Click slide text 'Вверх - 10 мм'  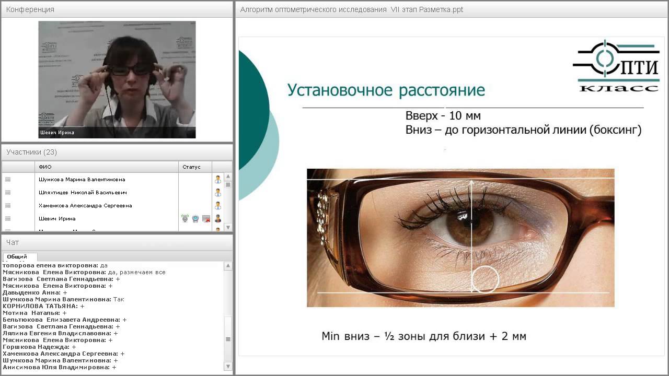pyautogui.click(x=443, y=115)
